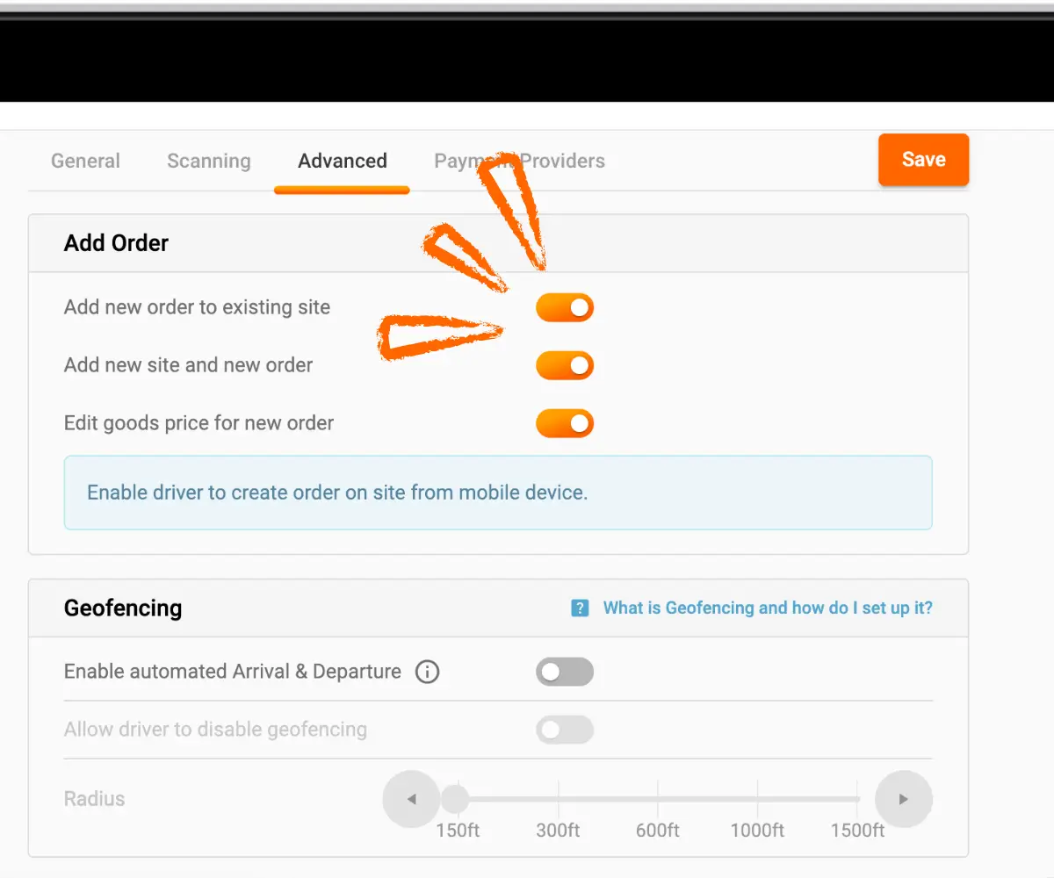Switch to the Scanning tab
The image size is (1054, 878).
click(x=209, y=161)
